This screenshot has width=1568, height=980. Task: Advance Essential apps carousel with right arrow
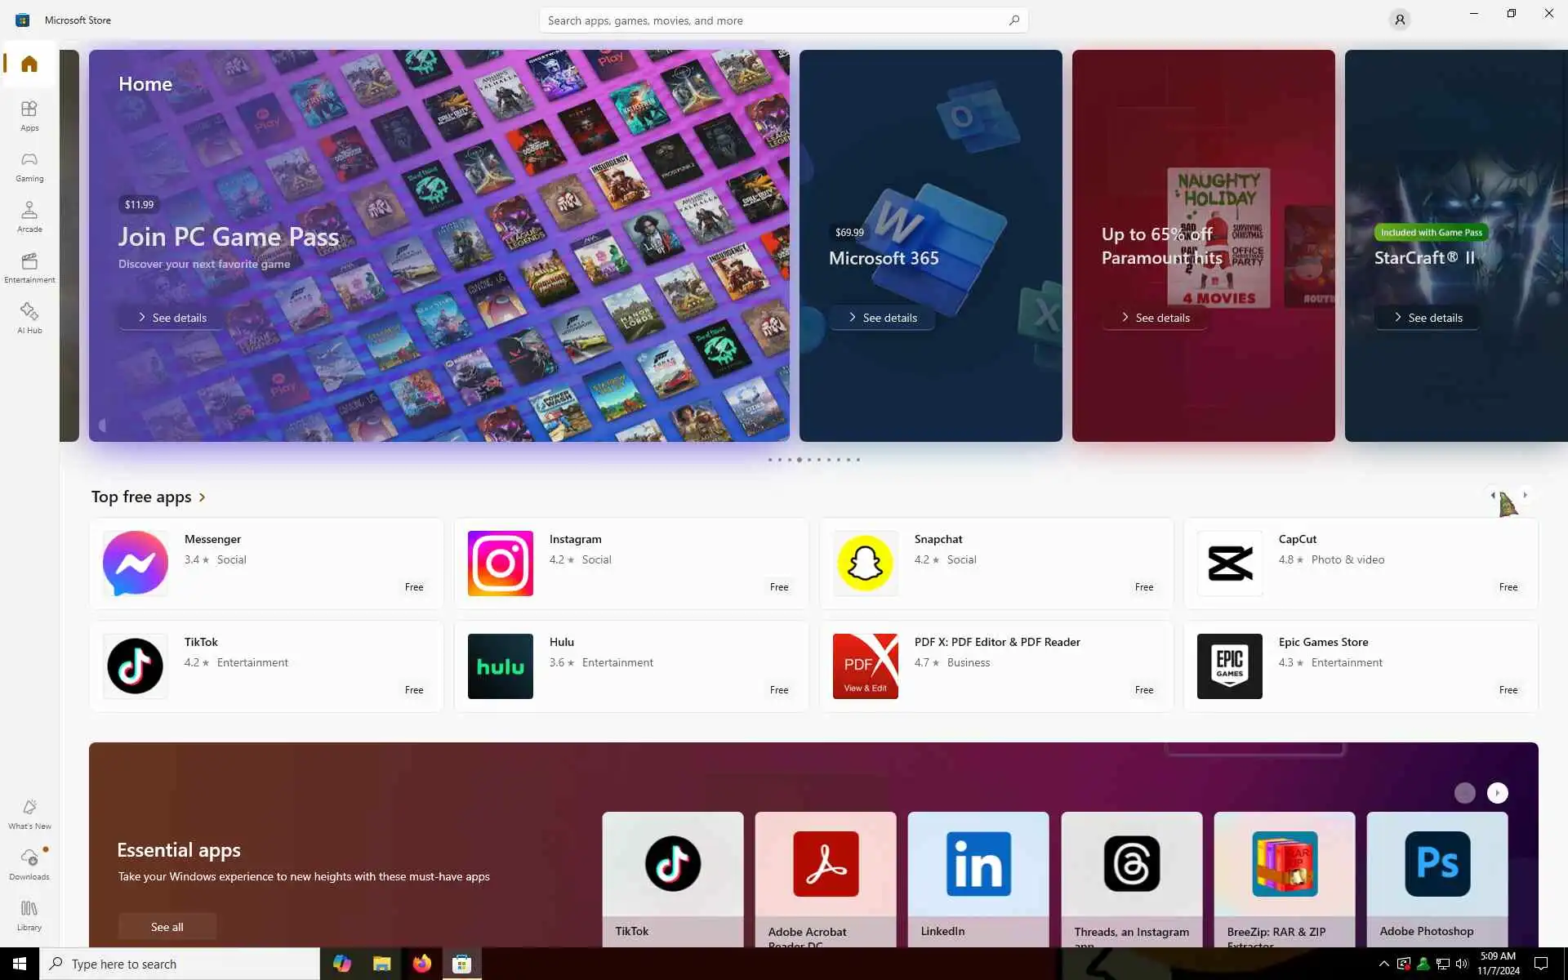point(1497,793)
